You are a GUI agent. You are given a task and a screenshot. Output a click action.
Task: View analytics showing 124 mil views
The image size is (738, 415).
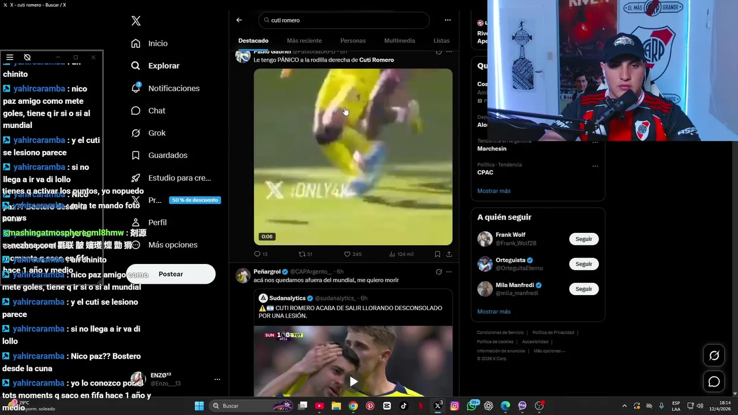401,254
